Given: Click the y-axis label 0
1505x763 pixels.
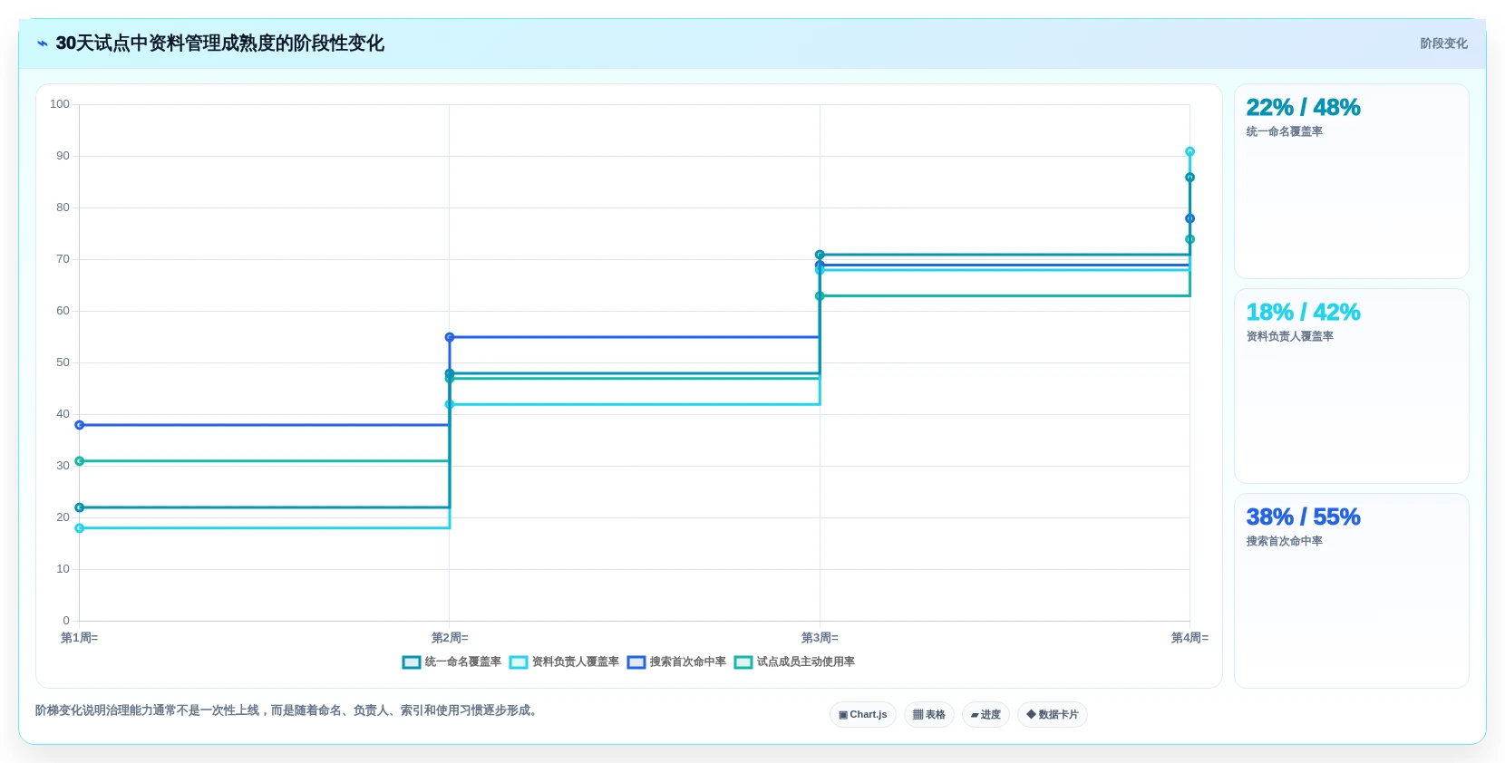Looking at the screenshot, I should click(x=66, y=621).
